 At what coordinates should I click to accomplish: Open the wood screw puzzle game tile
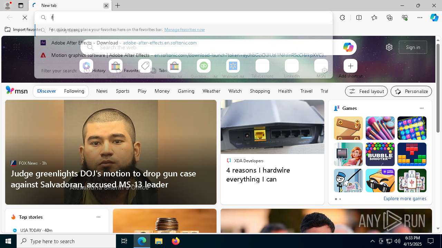click(x=348, y=128)
